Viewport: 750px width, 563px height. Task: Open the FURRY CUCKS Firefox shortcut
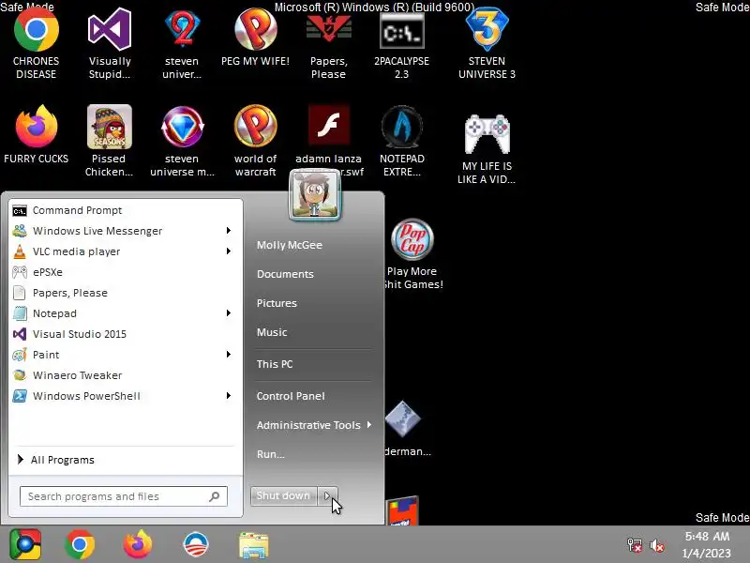pyautogui.click(x=36, y=134)
